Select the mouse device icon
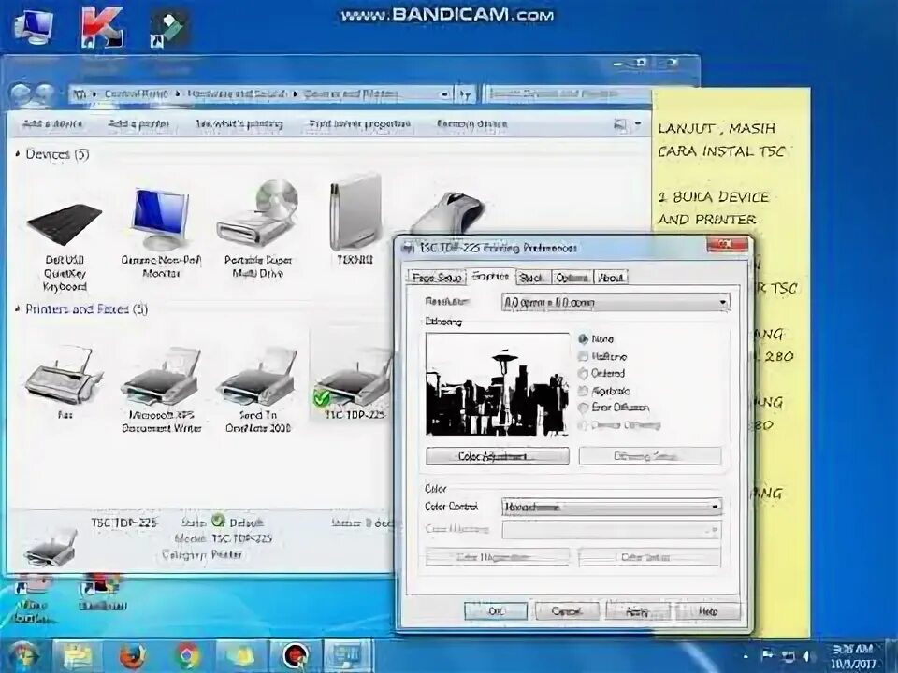 pyautogui.click(x=448, y=213)
